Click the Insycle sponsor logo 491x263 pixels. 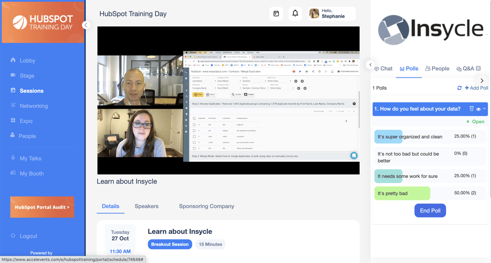pyautogui.click(x=430, y=29)
